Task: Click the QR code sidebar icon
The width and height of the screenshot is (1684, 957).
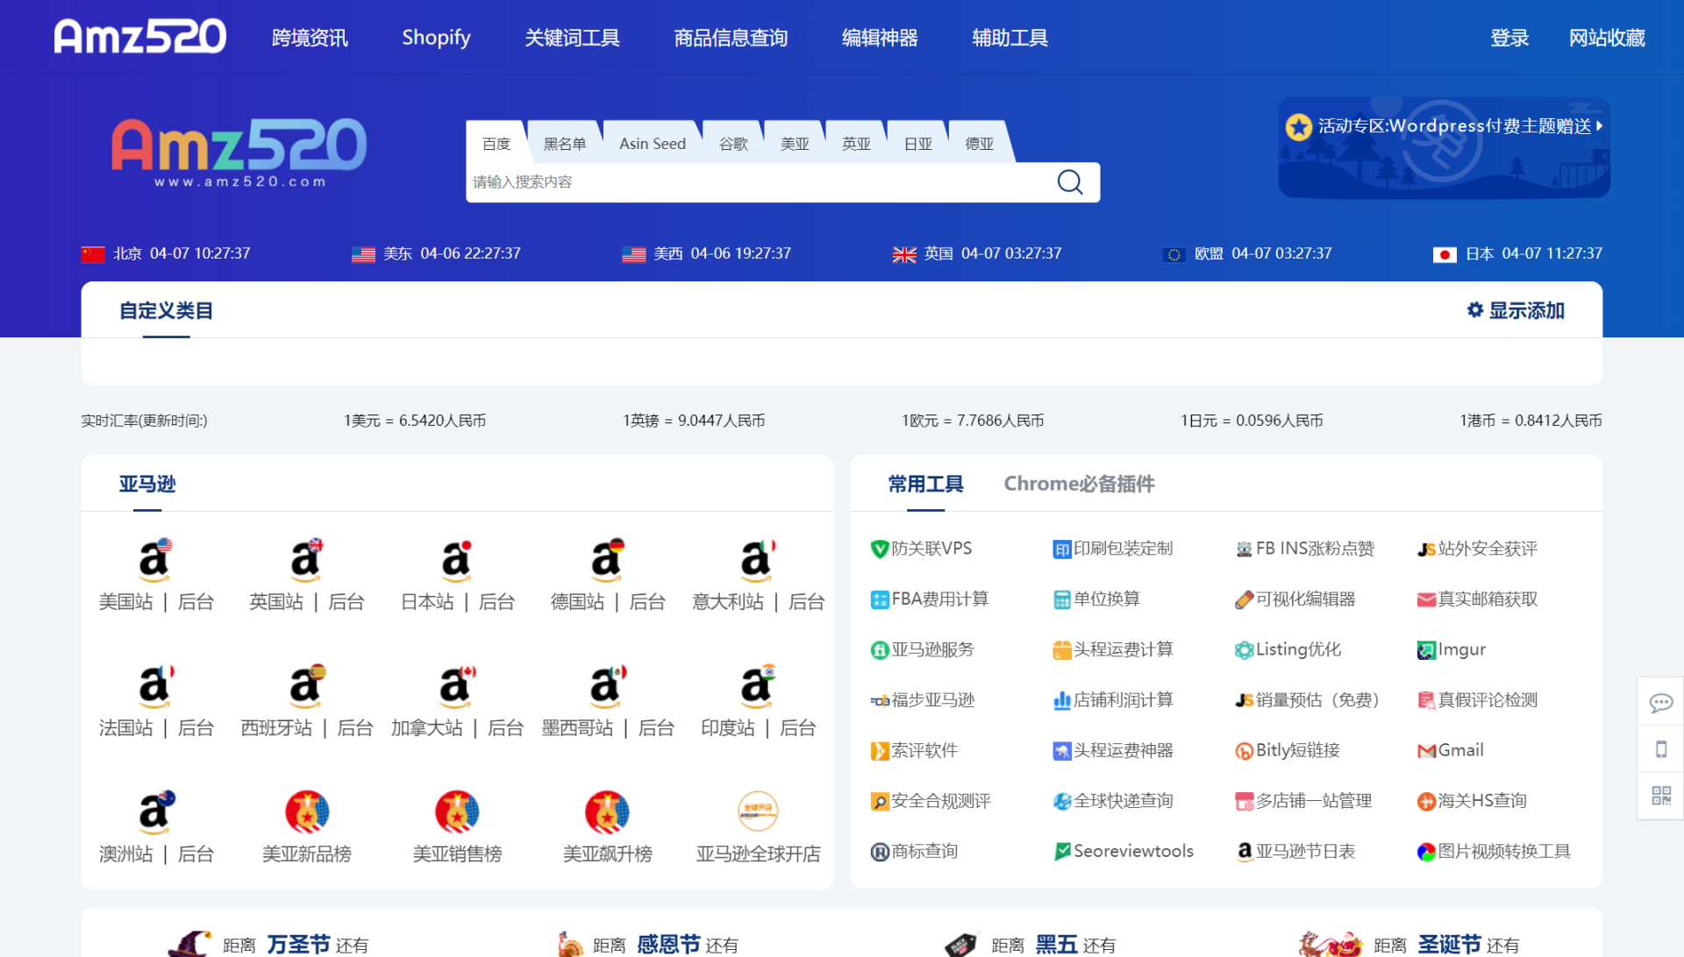Action: pos(1660,796)
